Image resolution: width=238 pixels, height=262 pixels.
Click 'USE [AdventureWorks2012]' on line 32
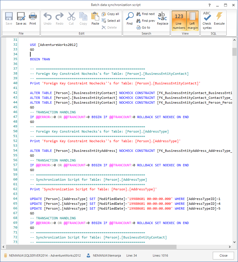(54, 45)
